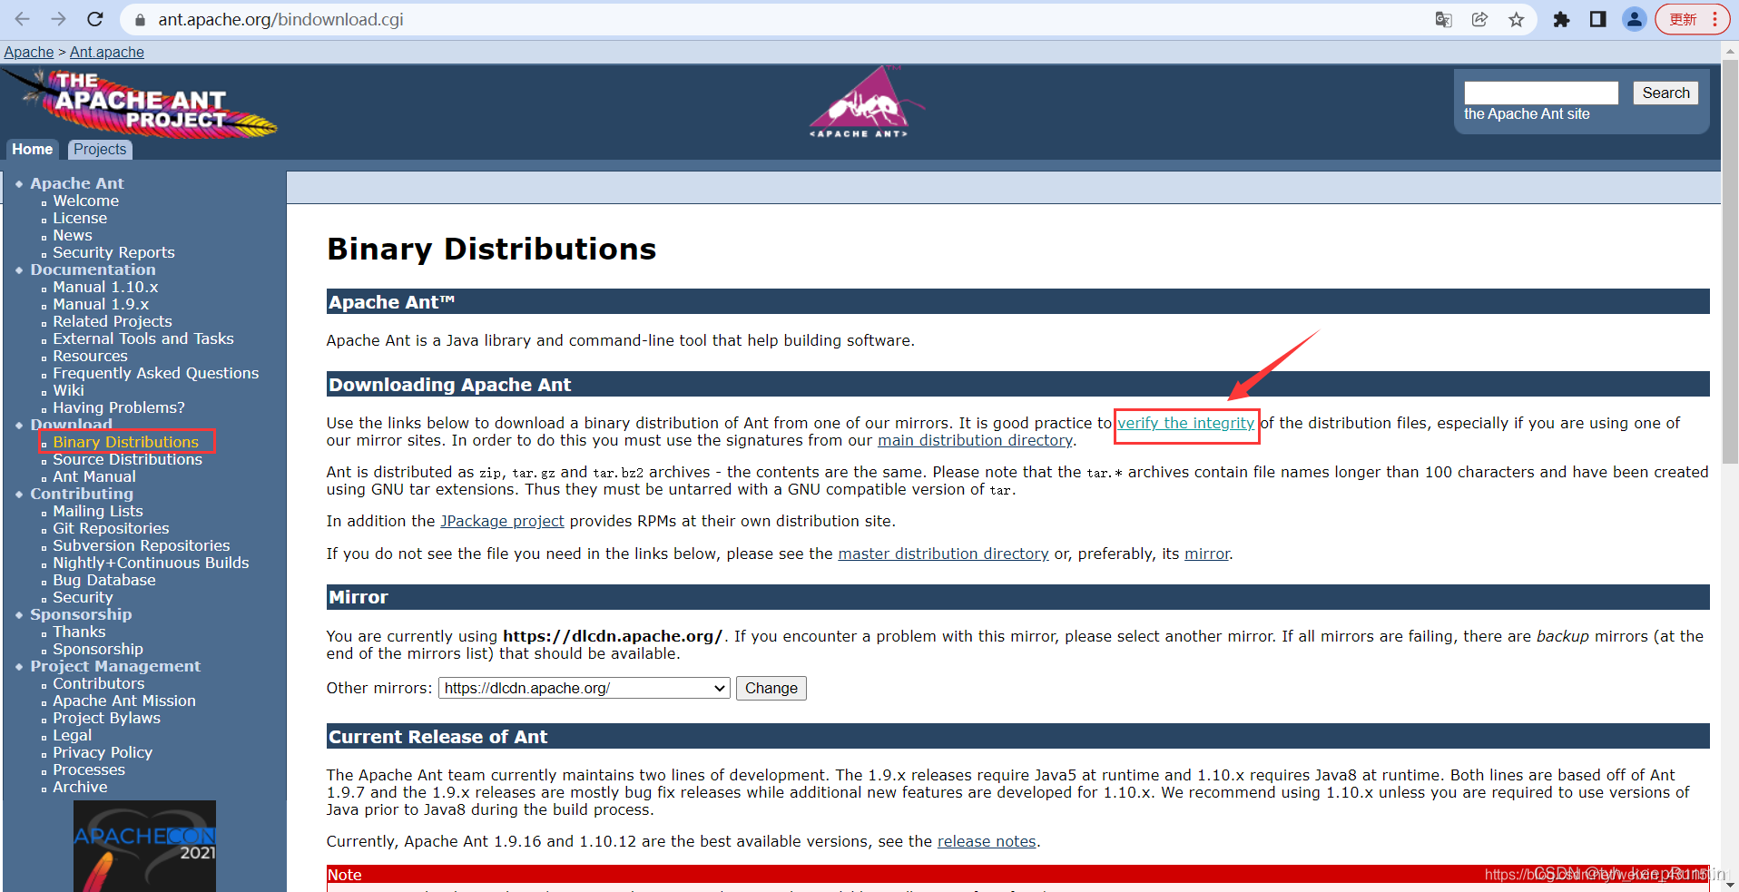This screenshot has width=1739, height=892.
Task: Open Nightly+Continuous Builds link
Action: pos(151,563)
